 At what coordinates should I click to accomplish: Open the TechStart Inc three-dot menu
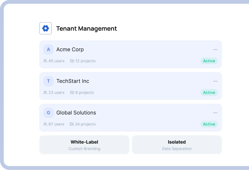(215, 81)
